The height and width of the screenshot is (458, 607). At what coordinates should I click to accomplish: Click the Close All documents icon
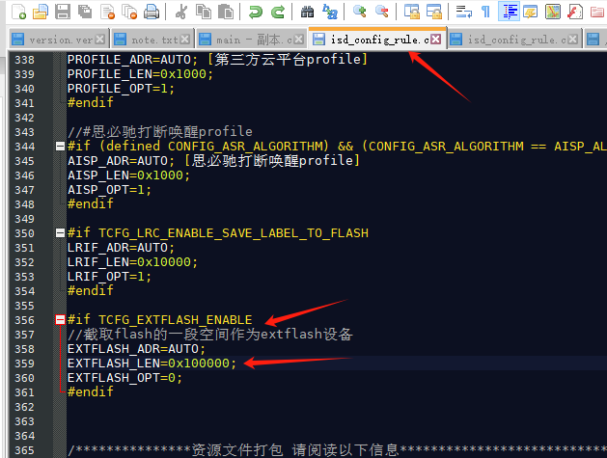coord(129,12)
